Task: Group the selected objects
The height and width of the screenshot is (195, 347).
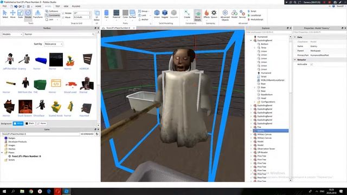Action: click(x=143, y=11)
